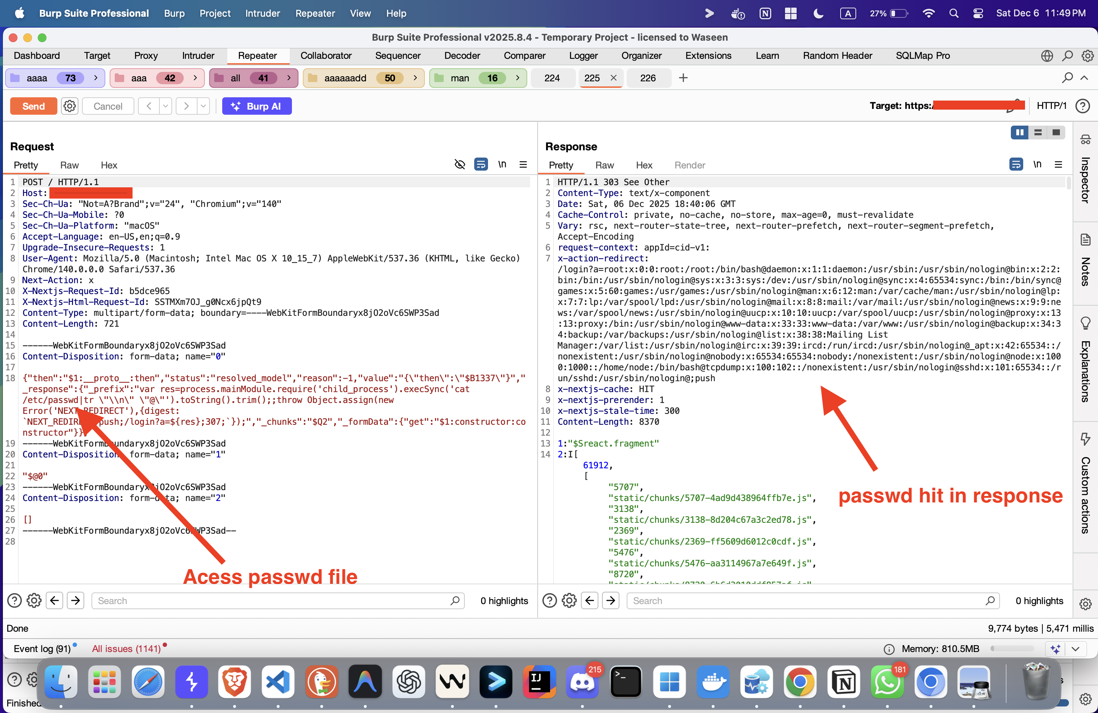Go to previous match in Request search
Screen dimensions: 1098x713
coord(54,600)
